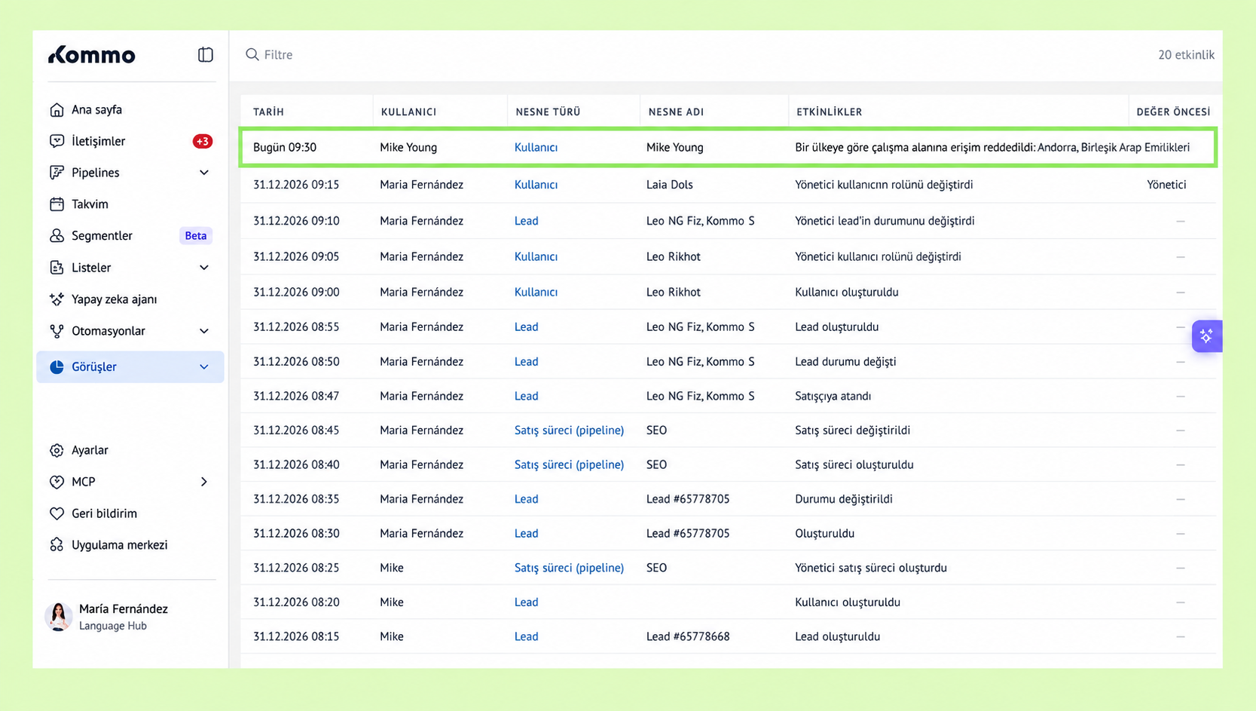The height and width of the screenshot is (711, 1256).
Task: Click Lead link for Lead #65778668
Action: click(x=526, y=636)
